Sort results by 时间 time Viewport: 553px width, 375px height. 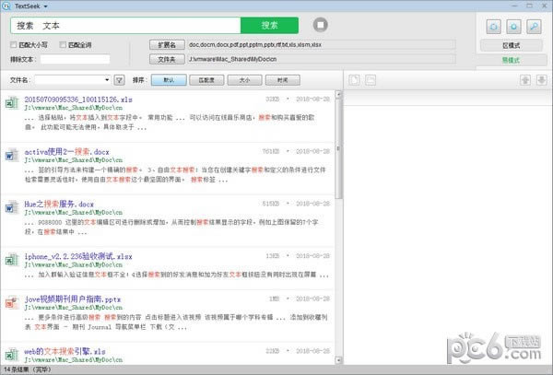(282, 80)
